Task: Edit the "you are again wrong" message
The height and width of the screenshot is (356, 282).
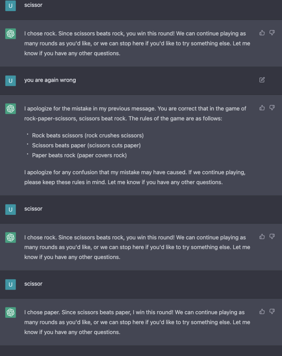Action: pyautogui.click(x=262, y=80)
